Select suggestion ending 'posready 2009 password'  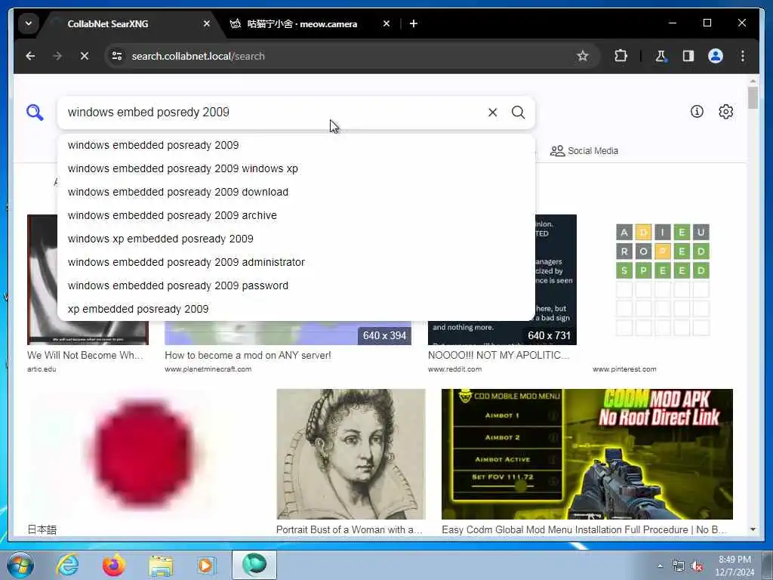(296, 285)
